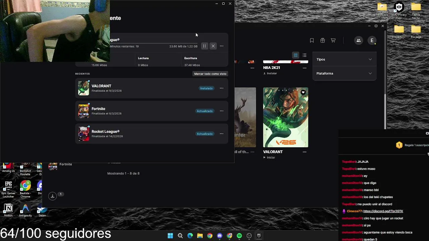The width and height of the screenshot is (429, 241).
Task: Select the hunter game cover with deer
Action: pos(245,117)
